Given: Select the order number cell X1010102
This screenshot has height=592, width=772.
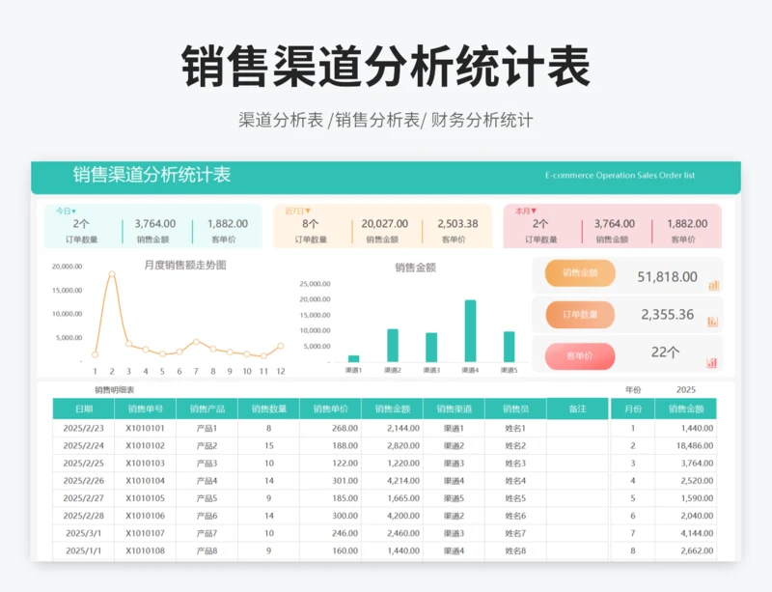Looking at the screenshot, I should tap(146, 445).
